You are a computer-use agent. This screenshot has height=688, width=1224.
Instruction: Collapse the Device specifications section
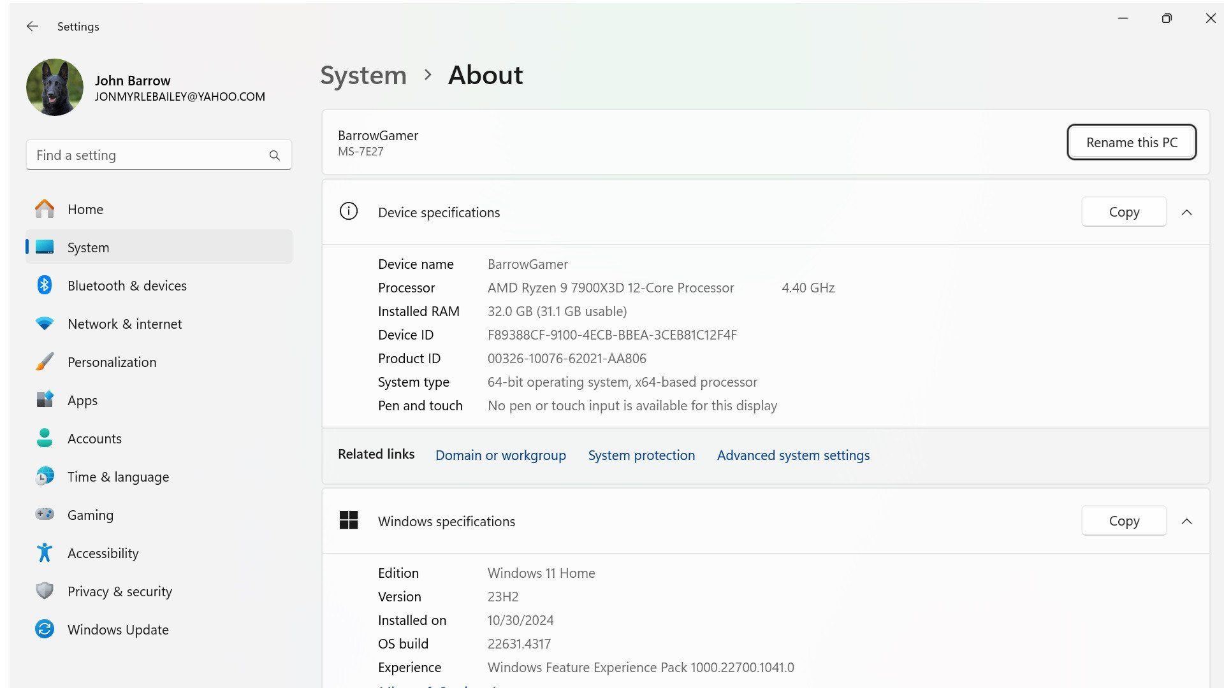point(1186,212)
